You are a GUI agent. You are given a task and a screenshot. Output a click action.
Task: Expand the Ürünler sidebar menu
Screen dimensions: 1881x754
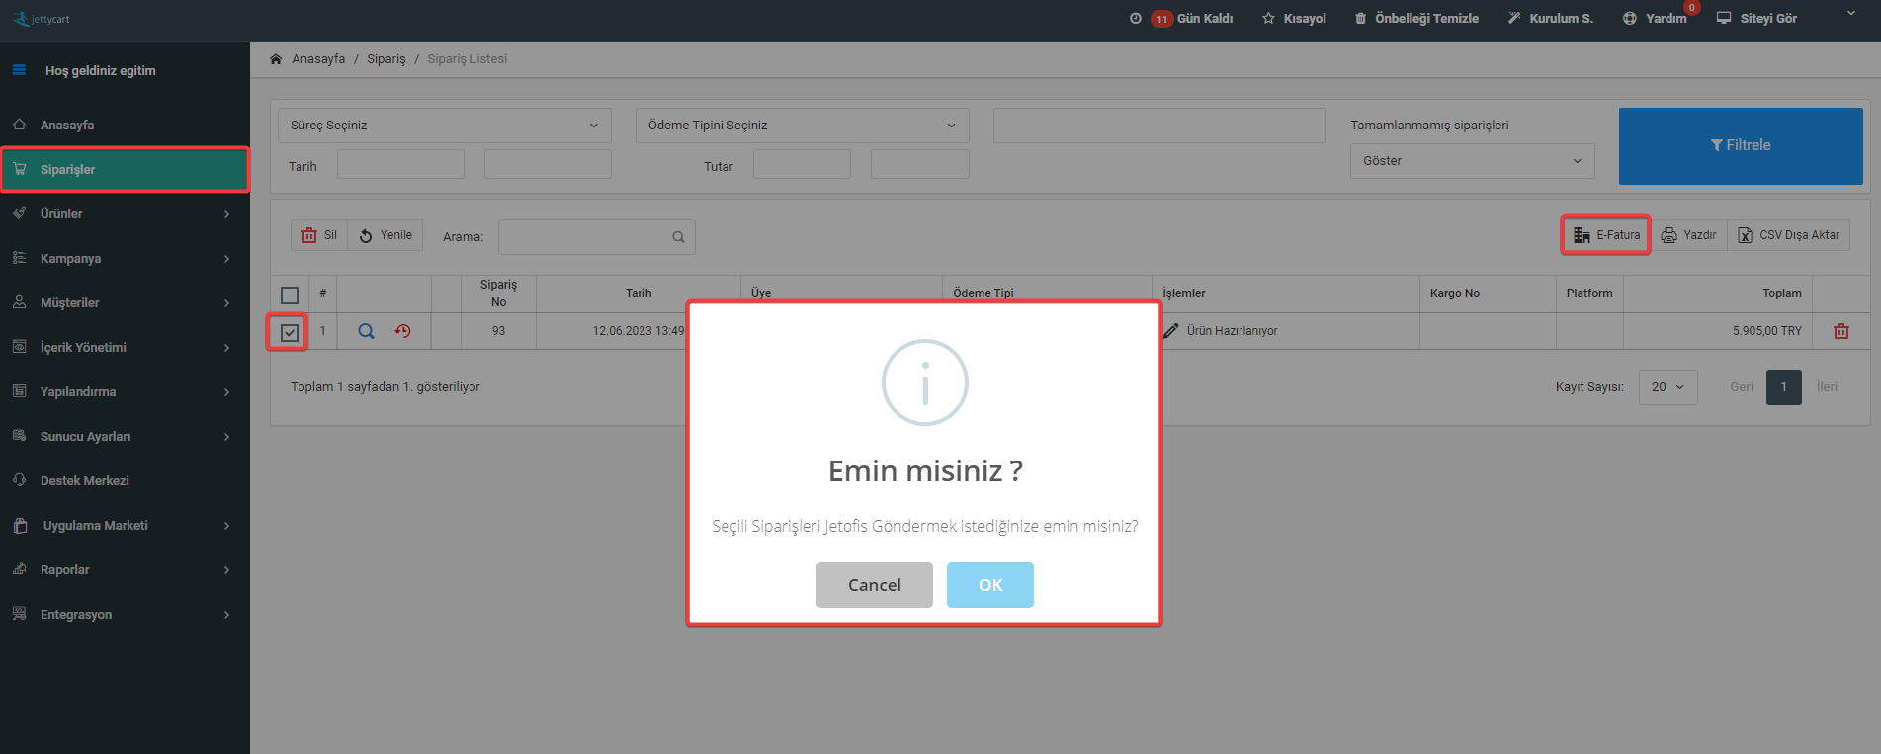click(125, 214)
